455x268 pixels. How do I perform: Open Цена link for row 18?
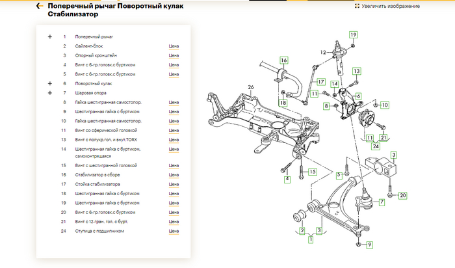point(174,194)
